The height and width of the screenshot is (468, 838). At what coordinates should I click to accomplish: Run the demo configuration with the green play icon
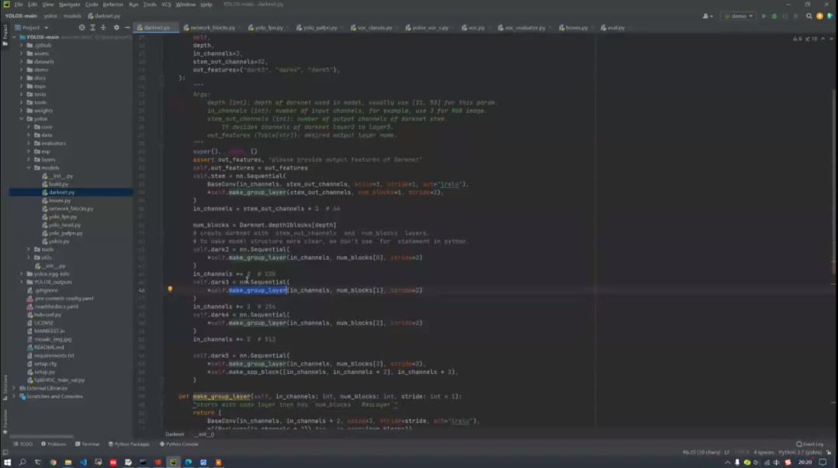click(x=764, y=16)
